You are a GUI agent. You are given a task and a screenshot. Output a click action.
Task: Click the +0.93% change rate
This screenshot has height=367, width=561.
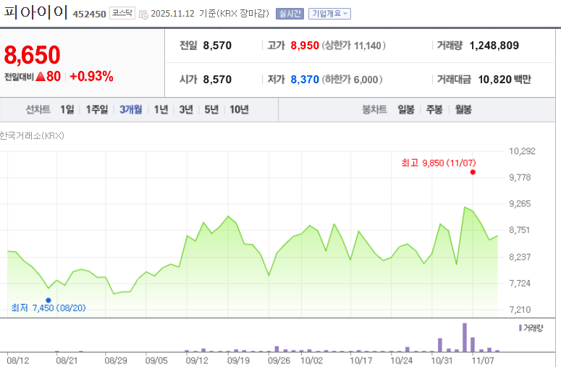click(x=92, y=76)
